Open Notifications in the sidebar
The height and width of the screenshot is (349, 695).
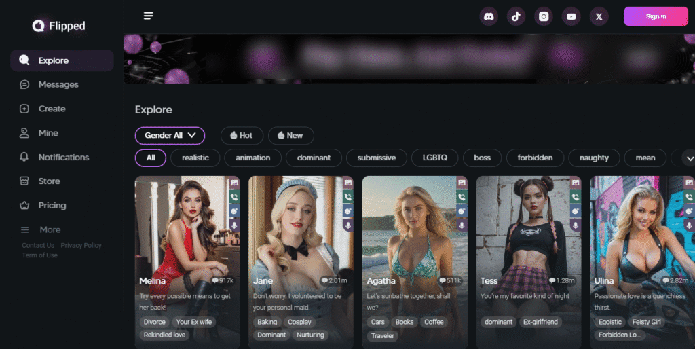pos(54,157)
